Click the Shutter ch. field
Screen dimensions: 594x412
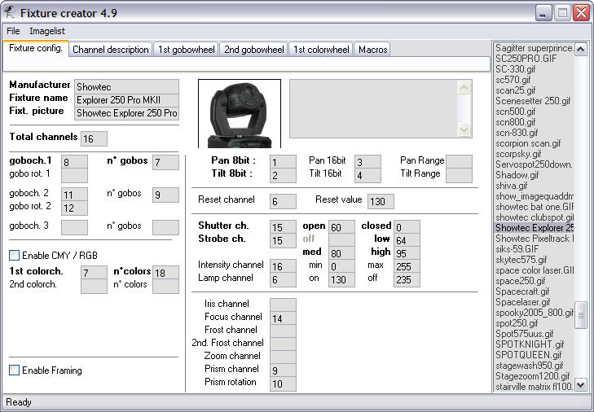[283, 227]
